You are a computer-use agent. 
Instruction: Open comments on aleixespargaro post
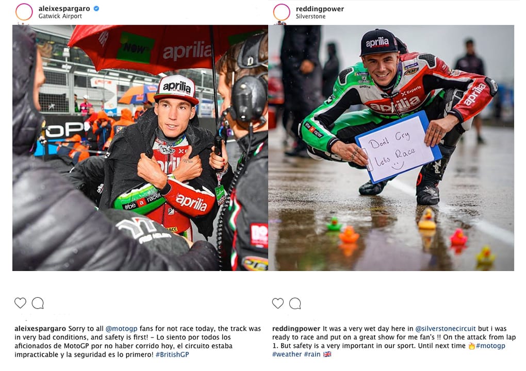coord(38,303)
